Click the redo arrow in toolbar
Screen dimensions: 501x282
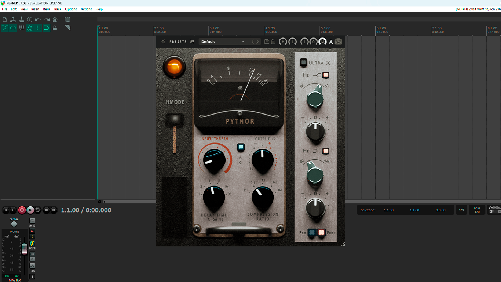pos(47,19)
